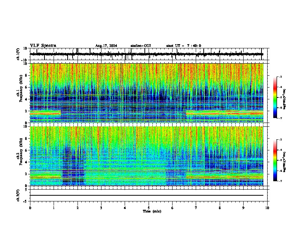
Task: Click the 5 tick label on ch.3(V) axis
Action: tap(27, 190)
